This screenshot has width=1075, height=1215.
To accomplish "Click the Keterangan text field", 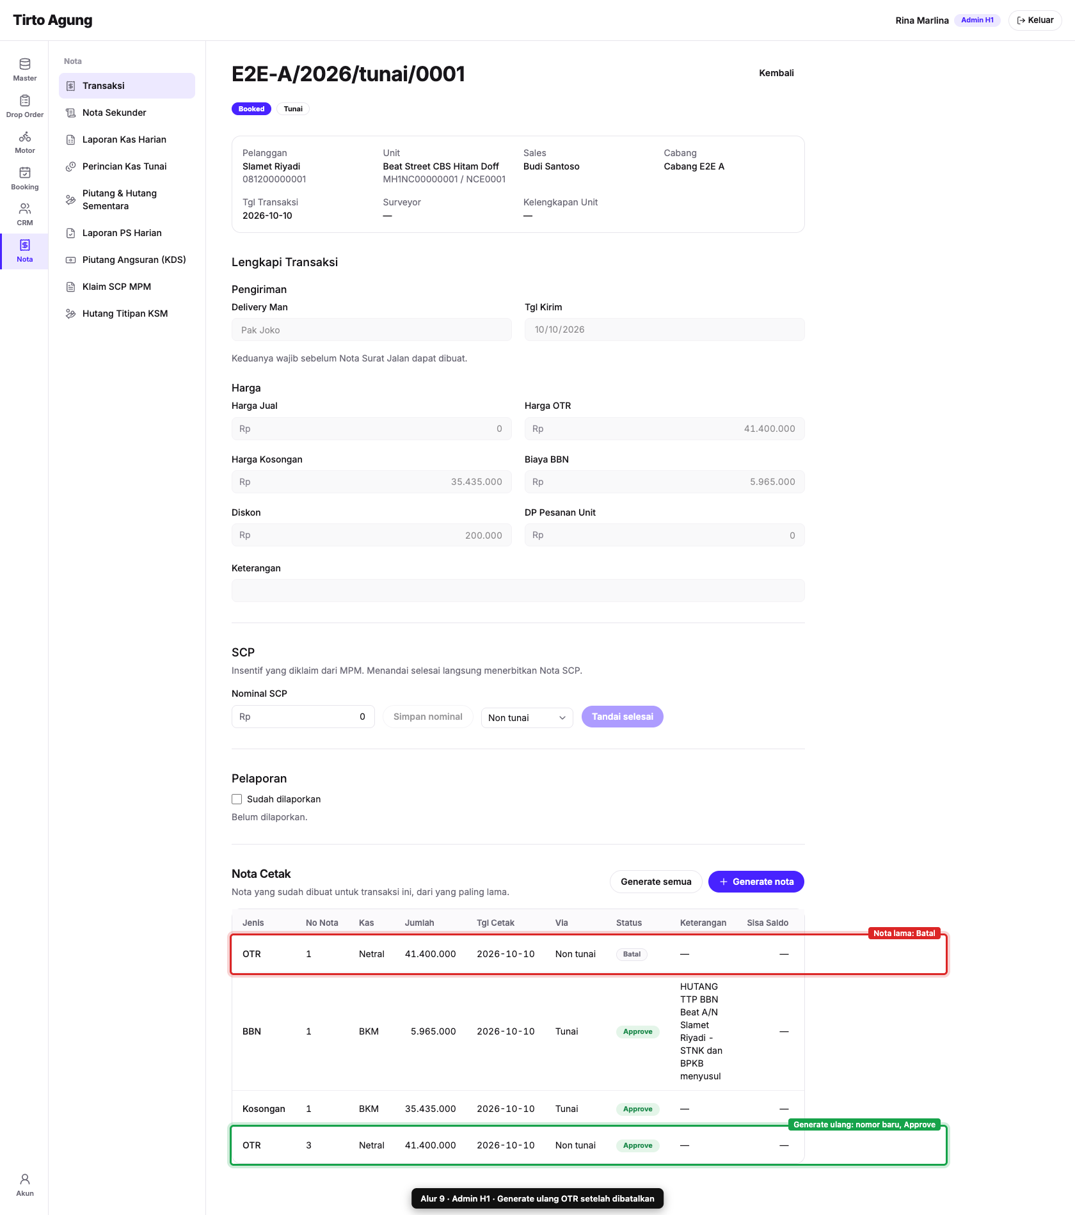I will tap(518, 591).
